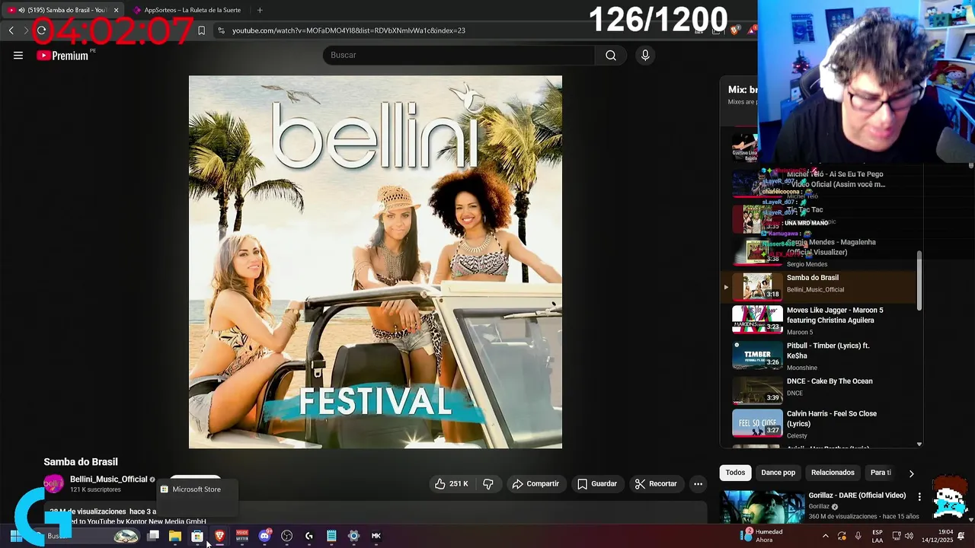Open the Windows Start menu
This screenshot has width=975, height=548.
click(15, 536)
